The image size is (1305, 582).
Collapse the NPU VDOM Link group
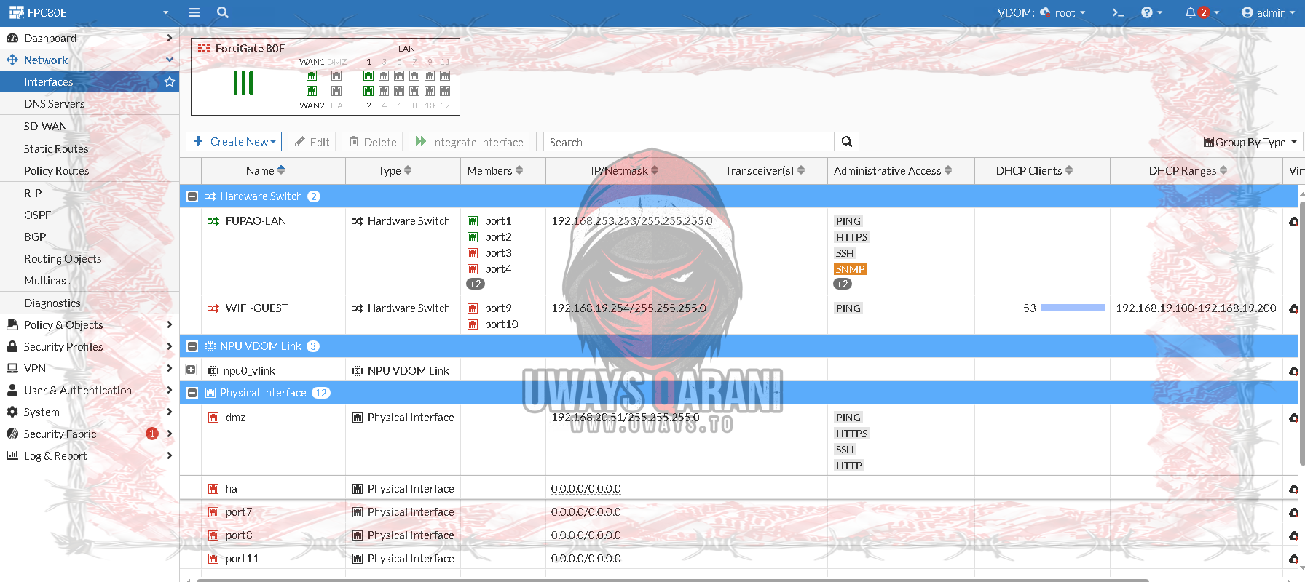point(192,346)
